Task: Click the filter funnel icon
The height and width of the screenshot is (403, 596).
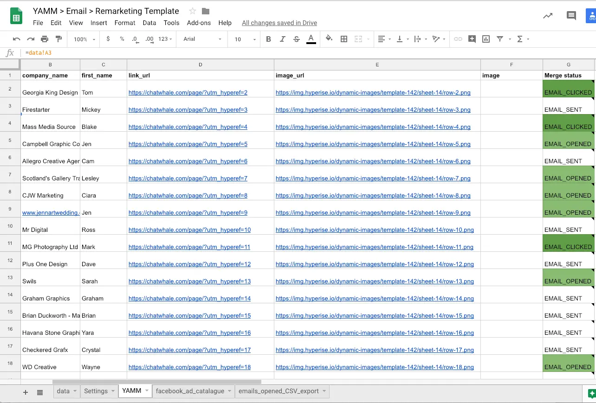Action: 500,39
